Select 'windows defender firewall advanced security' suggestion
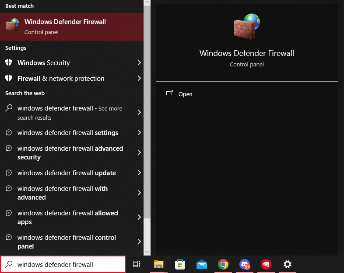Screen dimensions: 344x273 point(72,152)
